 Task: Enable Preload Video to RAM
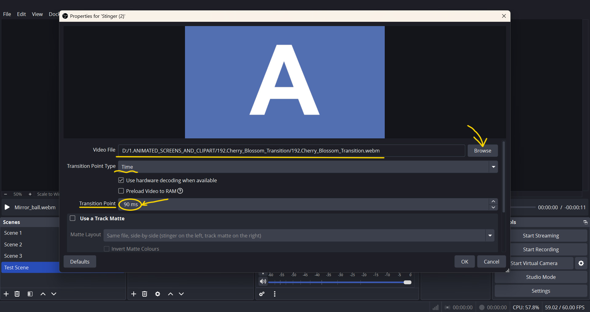[121, 191]
